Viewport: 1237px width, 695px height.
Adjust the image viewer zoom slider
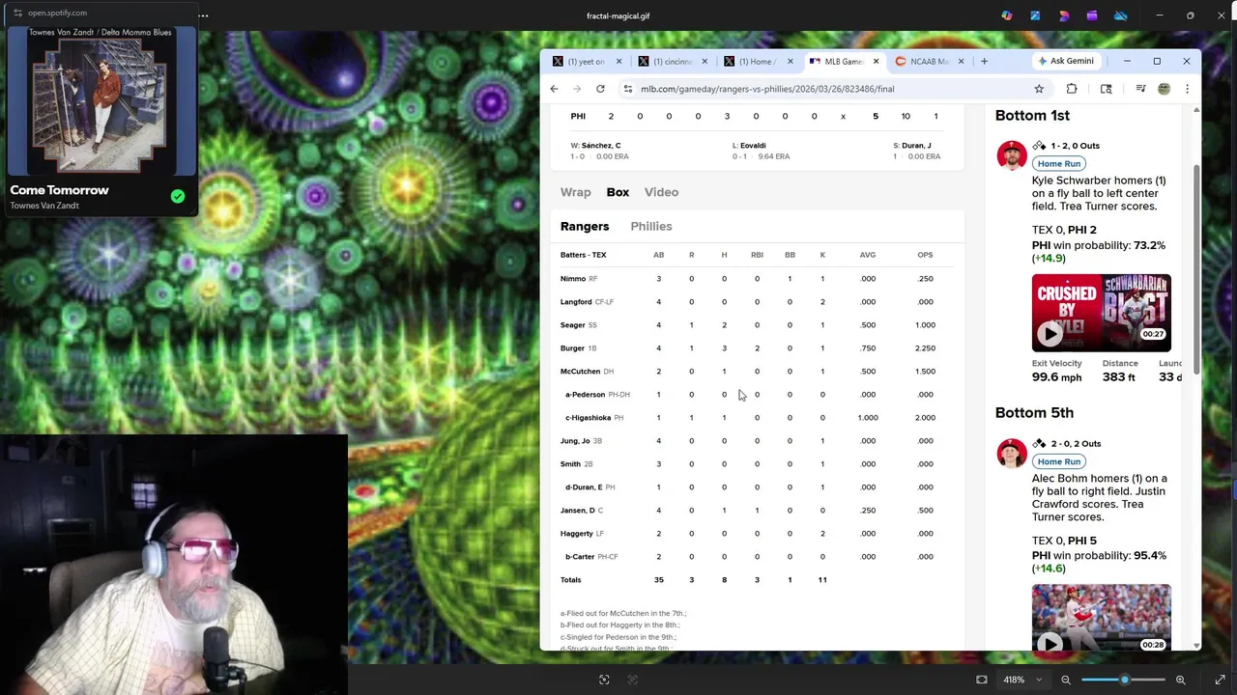[1124, 680]
